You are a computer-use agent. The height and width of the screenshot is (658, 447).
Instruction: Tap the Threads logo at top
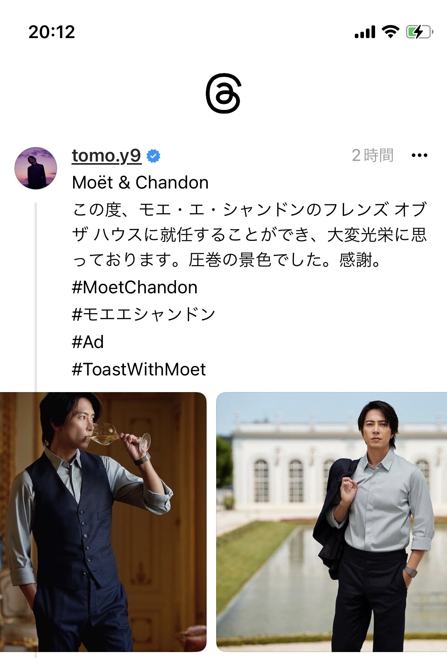(x=223, y=93)
